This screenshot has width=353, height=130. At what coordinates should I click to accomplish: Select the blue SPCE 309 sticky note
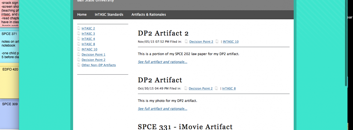[10, 115]
